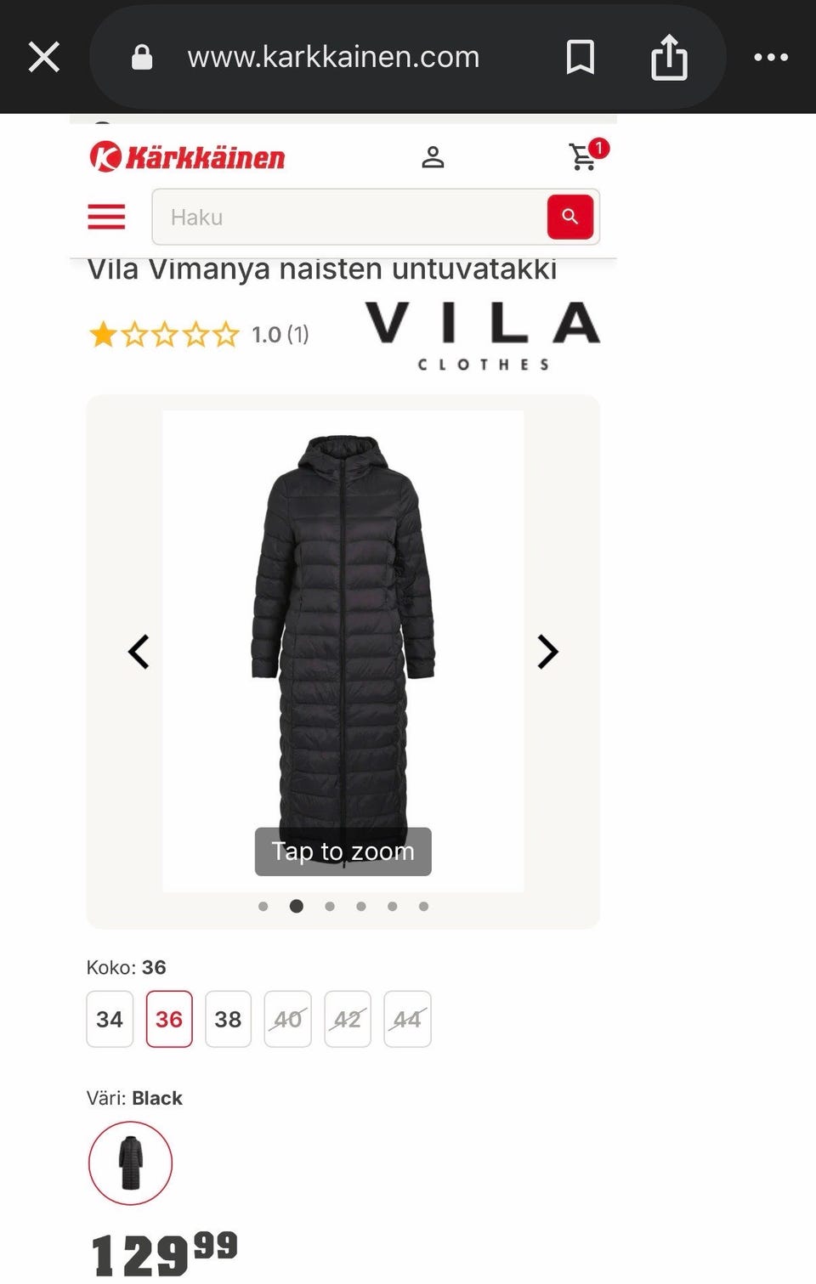
Task: Select size 36
Action: [169, 1019]
